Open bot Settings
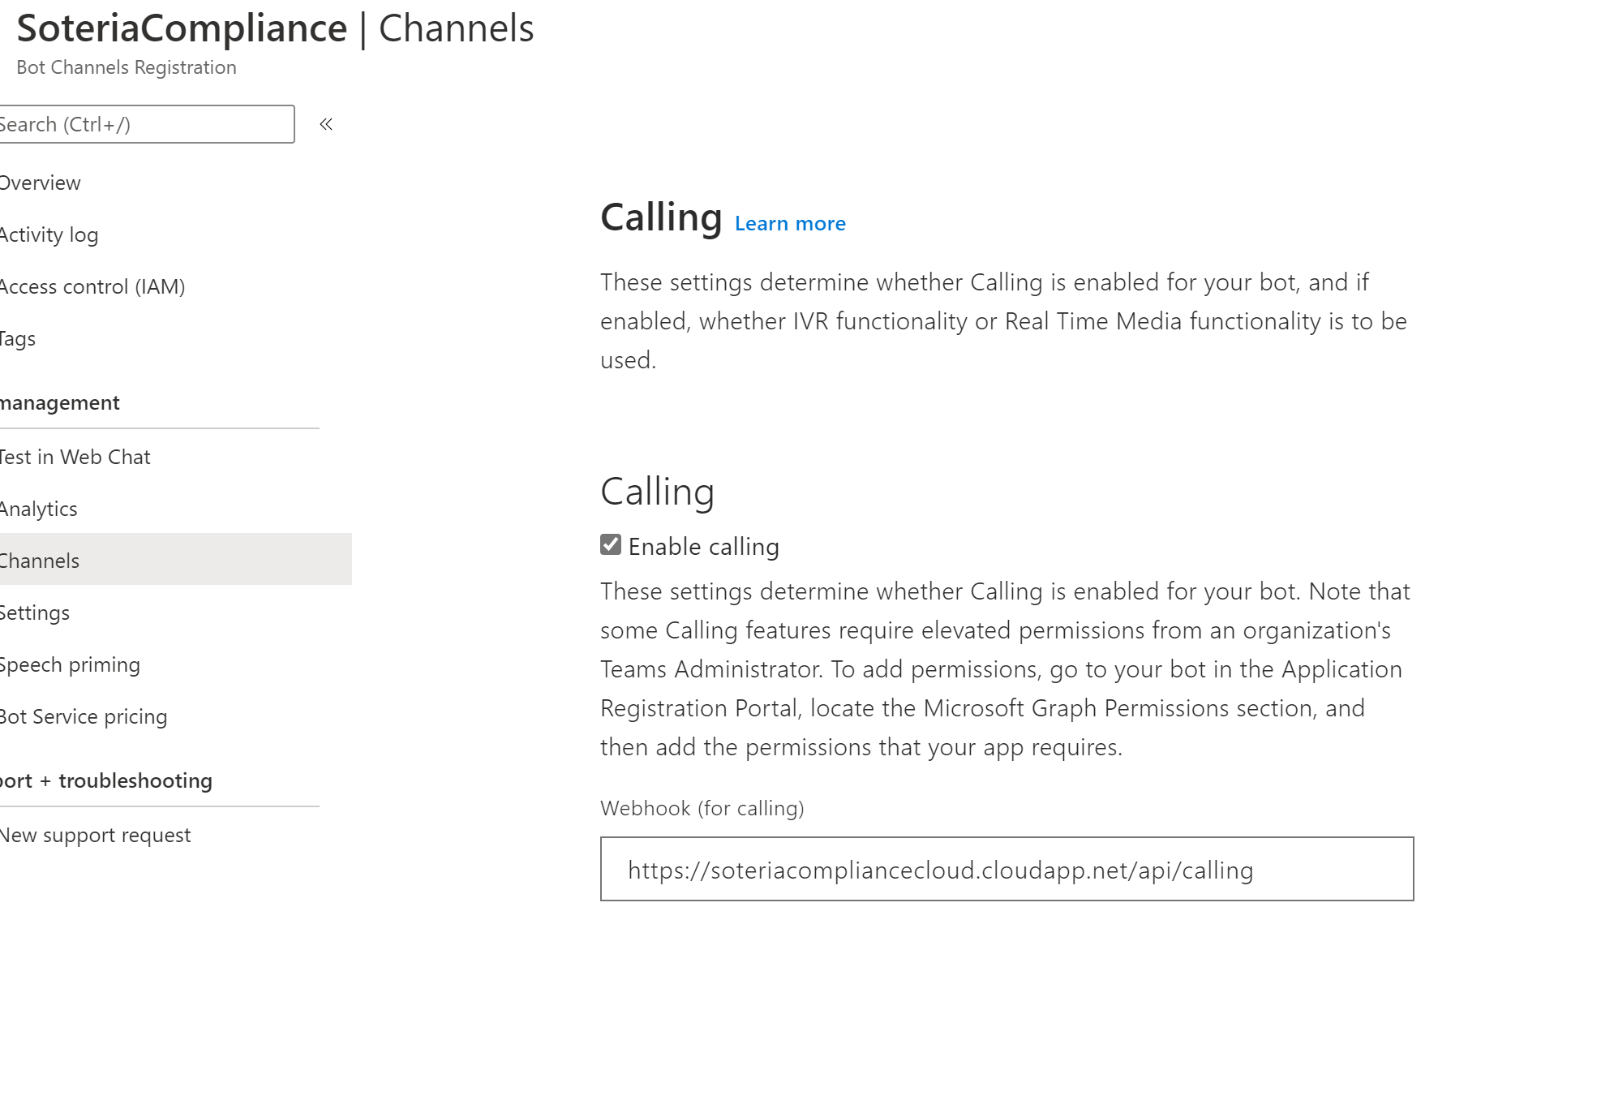 (35, 613)
